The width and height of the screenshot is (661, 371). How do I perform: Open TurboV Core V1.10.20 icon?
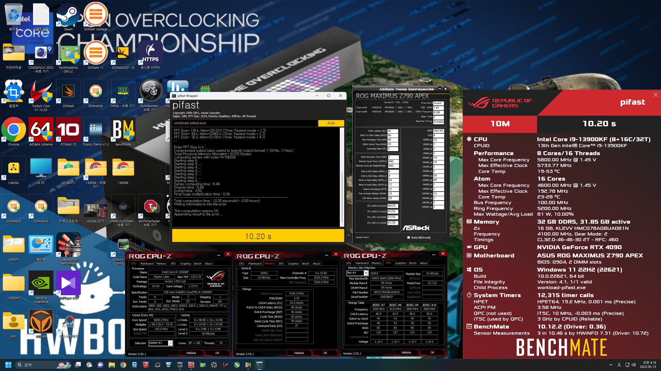click(41, 96)
